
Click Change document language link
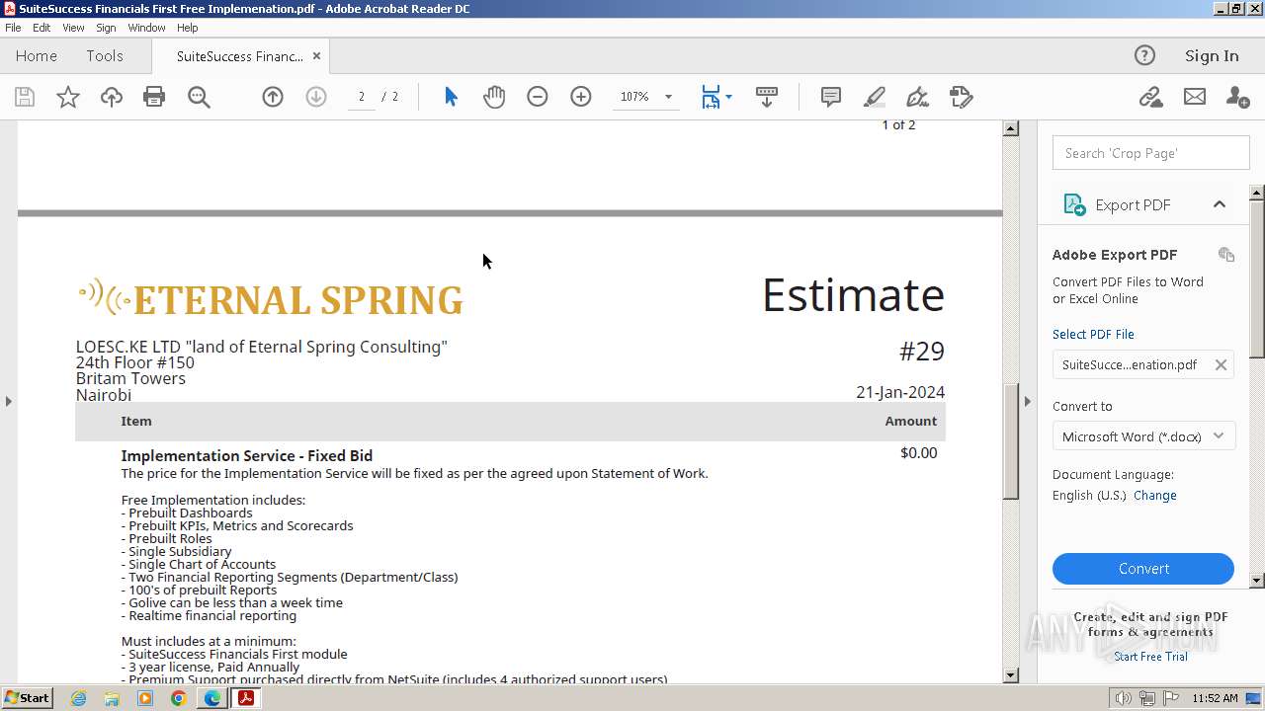[1154, 496]
